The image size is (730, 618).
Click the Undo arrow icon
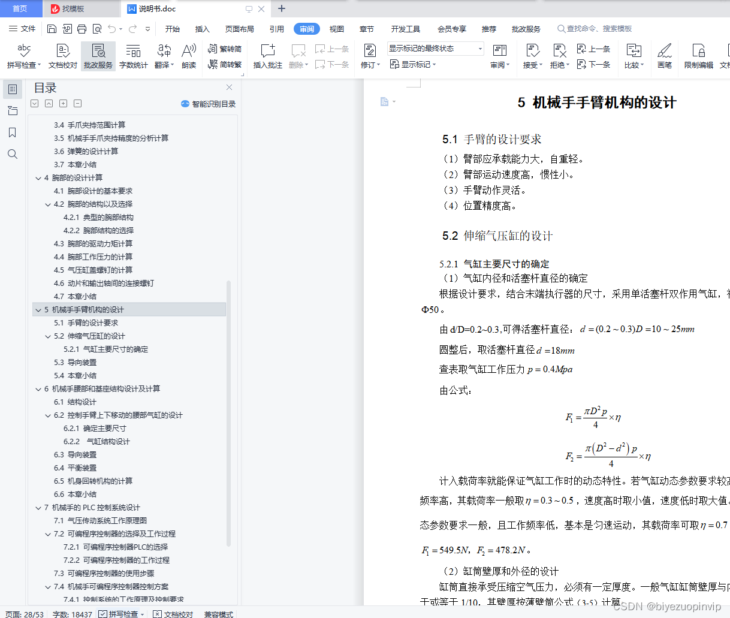tap(113, 29)
